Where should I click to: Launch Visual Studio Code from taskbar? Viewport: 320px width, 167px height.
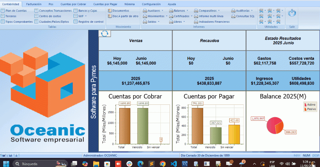[172, 163]
